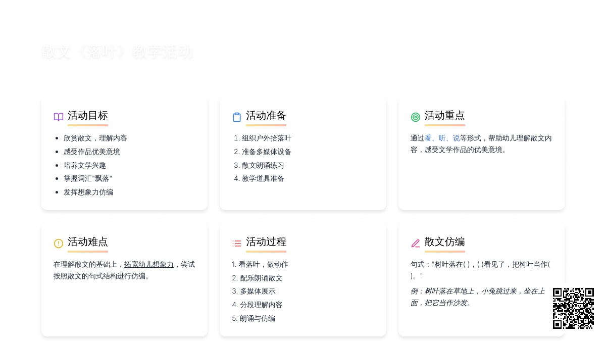606x341 pixels.
Task: Click the bullet 培养文学兴趣
Action: click(85, 165)
